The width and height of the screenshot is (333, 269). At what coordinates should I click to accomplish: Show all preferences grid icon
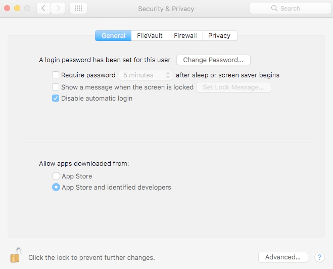[78, 8]
